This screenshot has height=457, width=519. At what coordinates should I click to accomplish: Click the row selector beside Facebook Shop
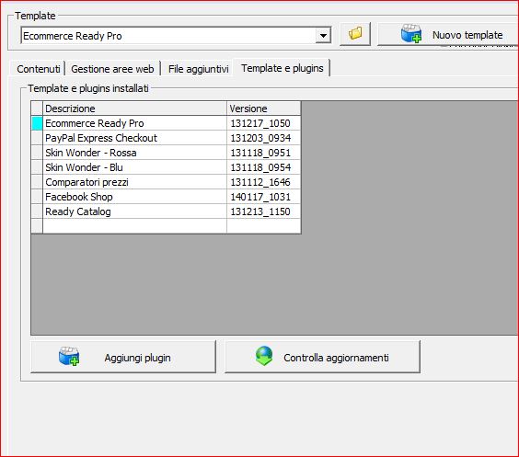coord(37,197)
